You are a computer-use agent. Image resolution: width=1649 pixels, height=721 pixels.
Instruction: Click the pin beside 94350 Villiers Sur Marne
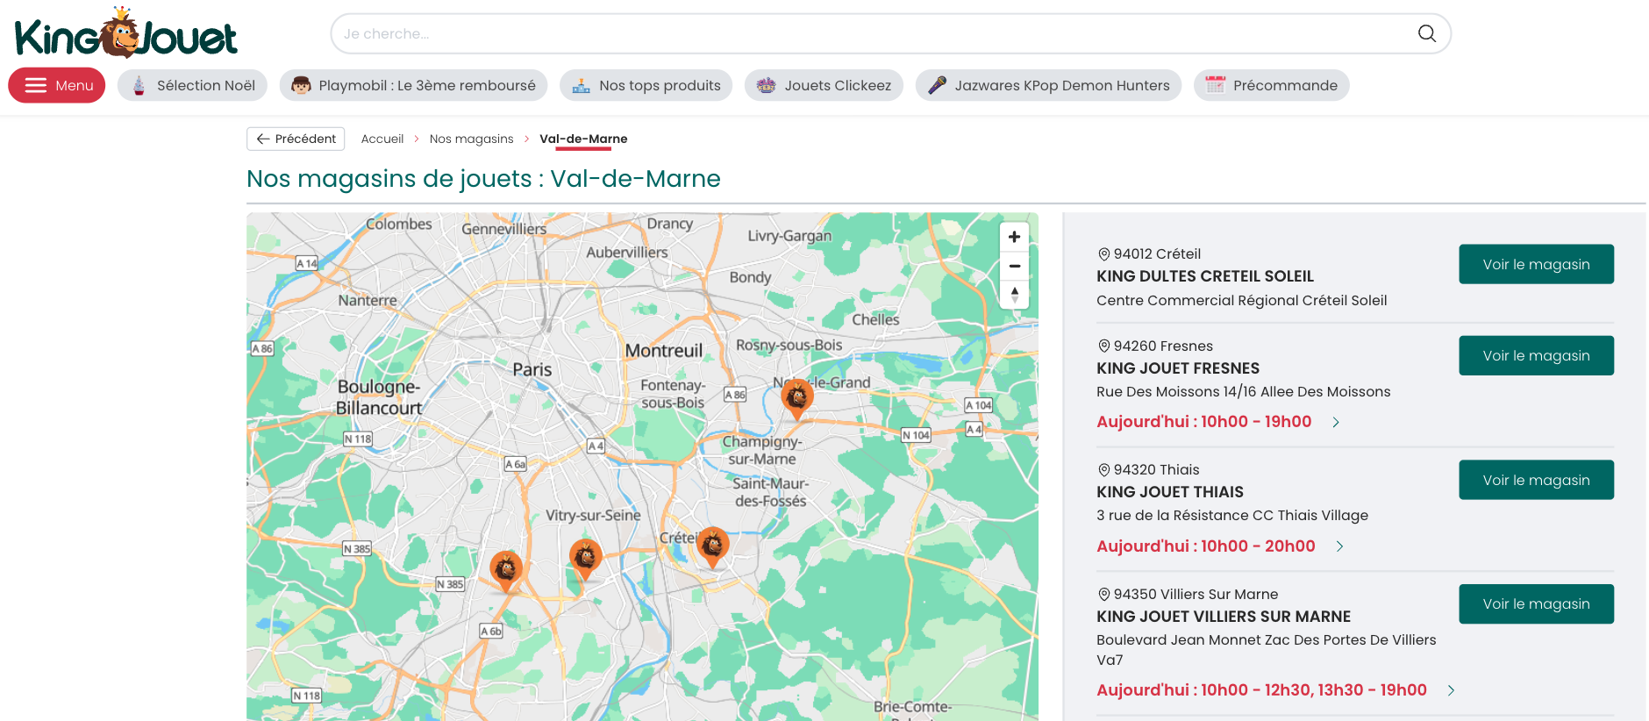tap(1103, 595)
